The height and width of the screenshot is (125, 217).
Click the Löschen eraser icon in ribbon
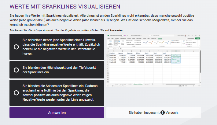pyautogui.click(x=186, y=44)
